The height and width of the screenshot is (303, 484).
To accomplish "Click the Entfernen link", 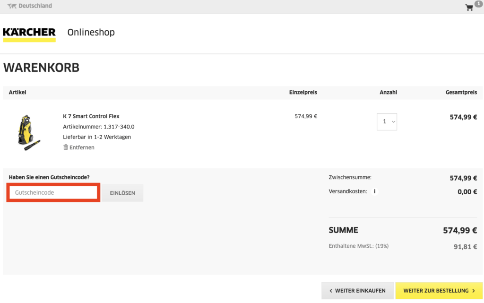I will click(x=82, y=147).
